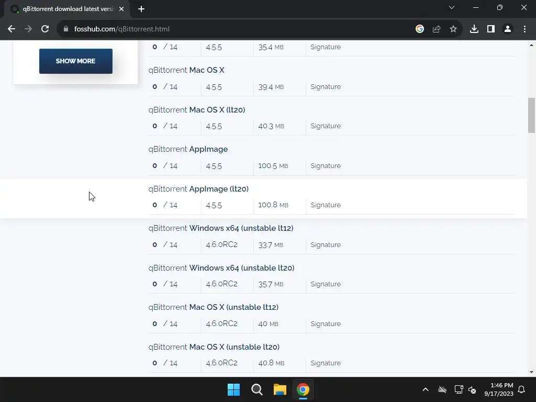Show hidden system tray icons
The height and width of the screenshot is (402, 536).
tap(426, 389)
